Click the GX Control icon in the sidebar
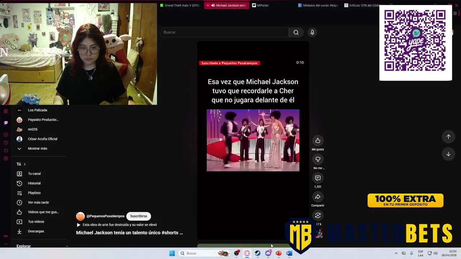This screenshot has width=461, height=259. tap(6, 236)
